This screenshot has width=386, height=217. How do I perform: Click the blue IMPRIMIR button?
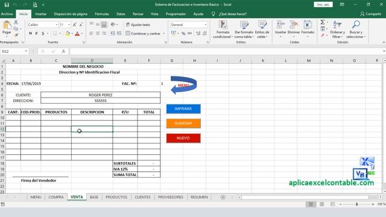coord(183,108)
